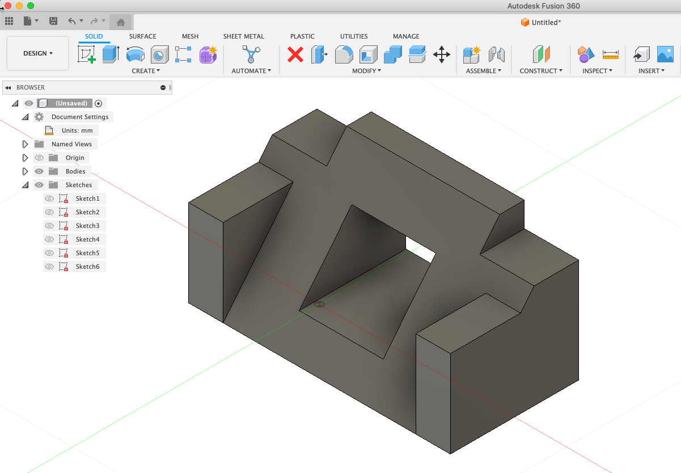Switch to the SURFACE tab
Image resolution: width=681 pixels, height=473 pixels.
click(142, 36)
